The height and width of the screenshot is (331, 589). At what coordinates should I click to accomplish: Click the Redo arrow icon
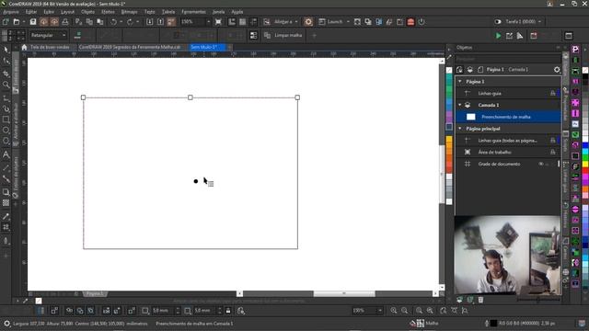(x=130, y=22)
